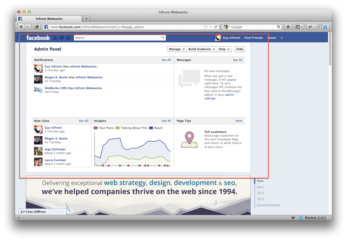Click the browser Forward arrow button
Screen dimensions: 347x241
tap(28, 27)
